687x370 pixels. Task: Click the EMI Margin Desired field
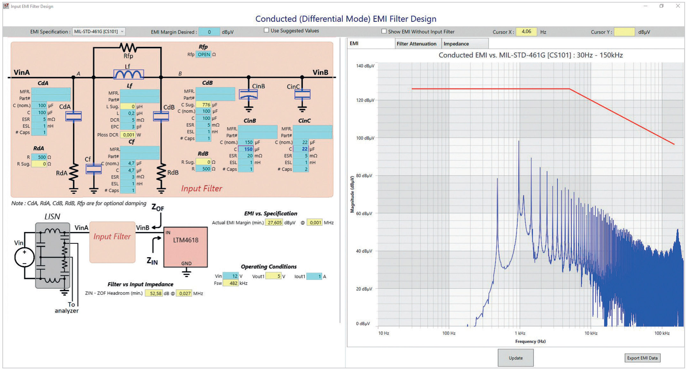209,32
